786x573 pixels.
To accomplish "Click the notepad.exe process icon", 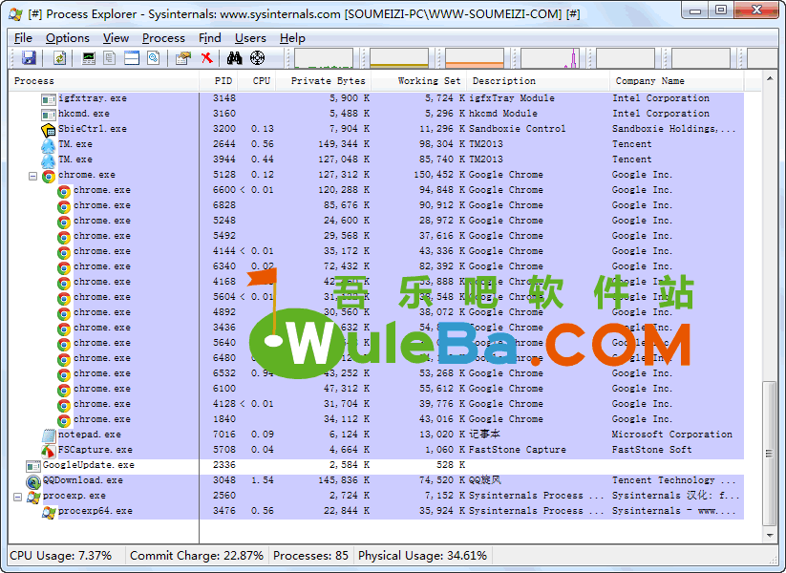I will [48, 435].
